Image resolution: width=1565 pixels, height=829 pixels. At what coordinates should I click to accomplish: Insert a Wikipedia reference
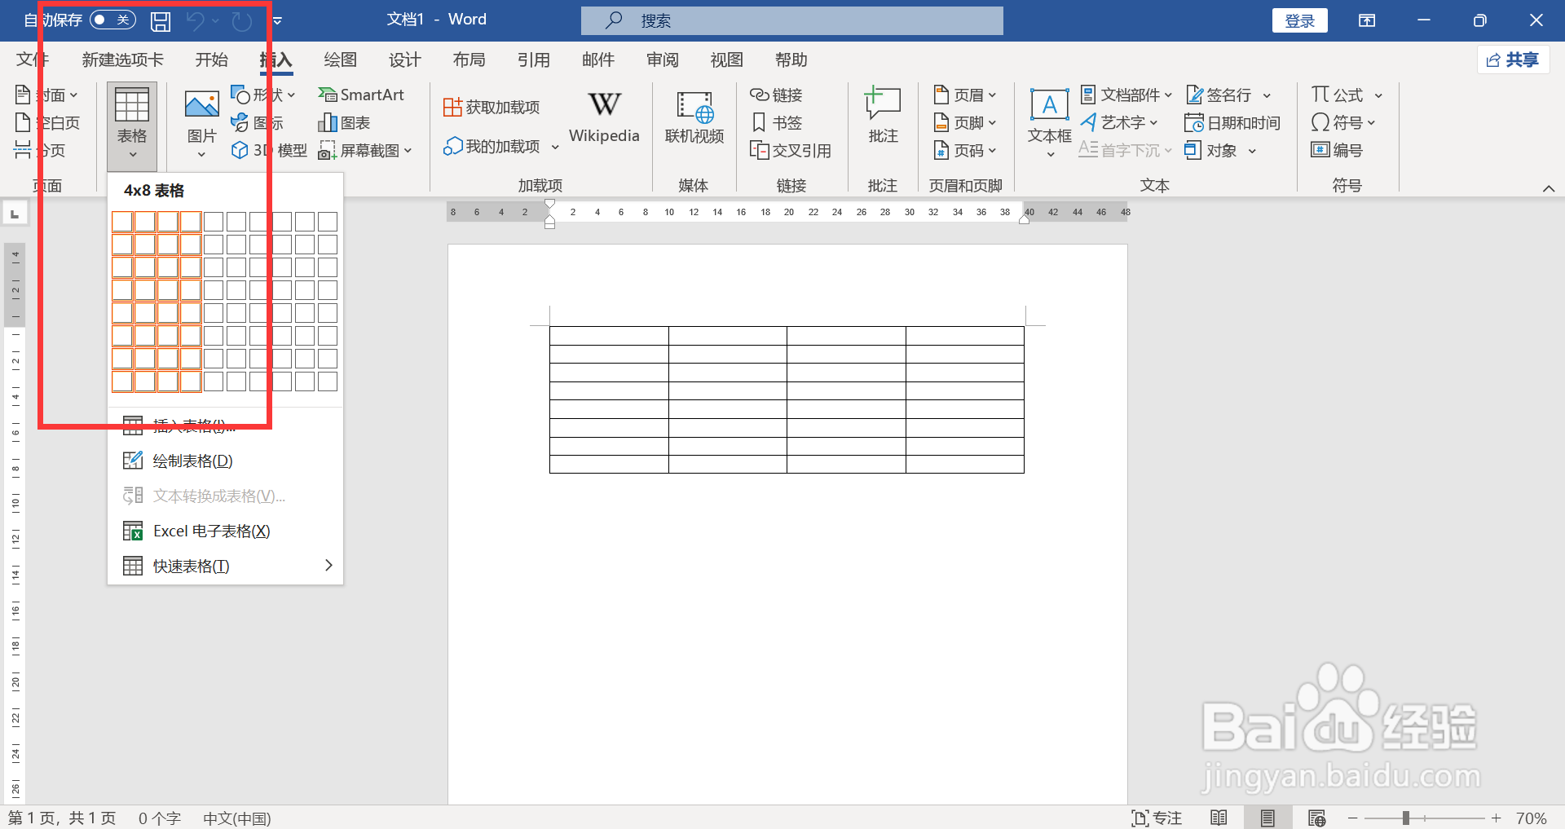click(603, 117)
